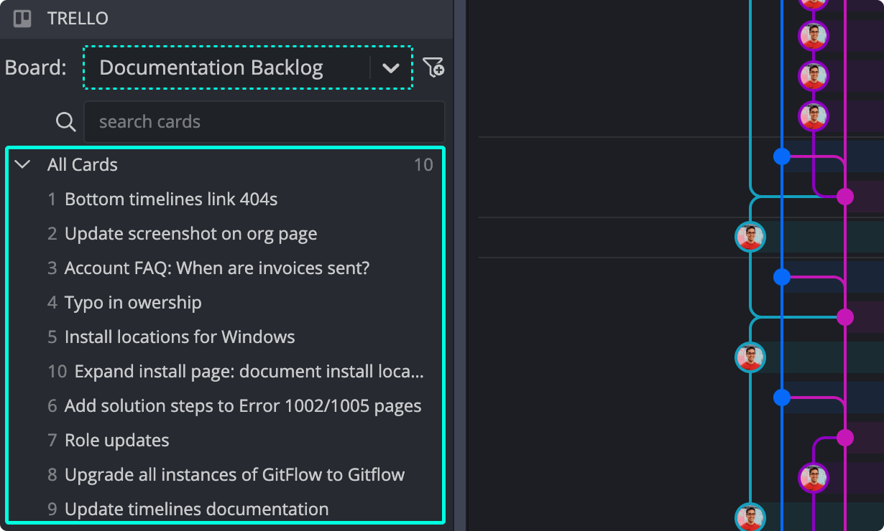
Task: Open 'Account FAQ: When are invoices sent?'
Action: click(x=217, y=268)
